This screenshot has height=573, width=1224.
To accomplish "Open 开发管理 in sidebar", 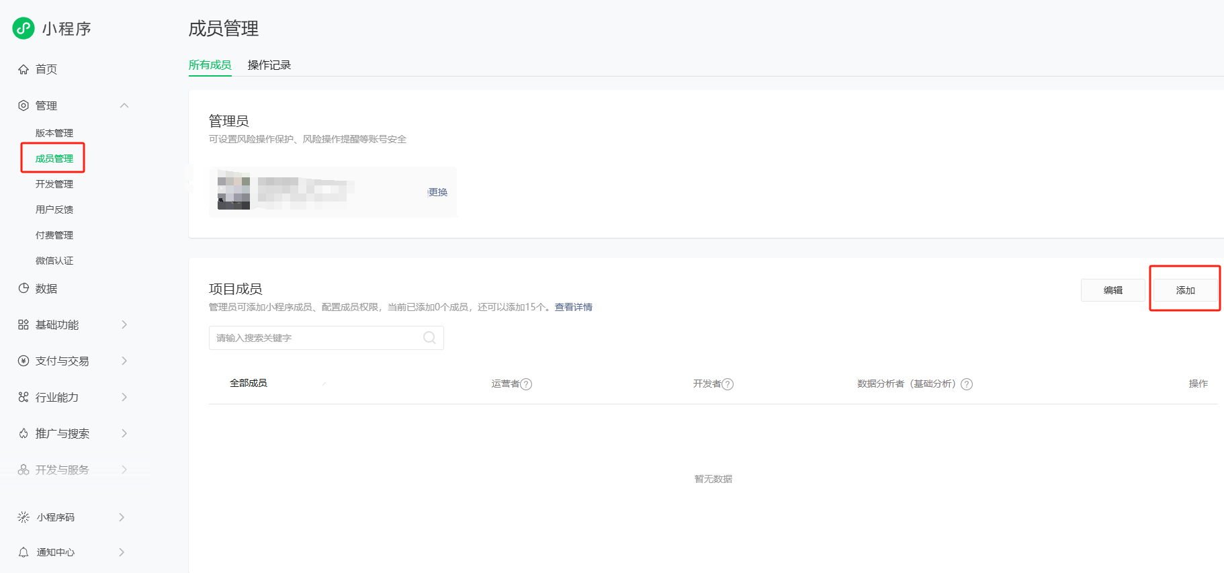I will [x=54, y=184].
